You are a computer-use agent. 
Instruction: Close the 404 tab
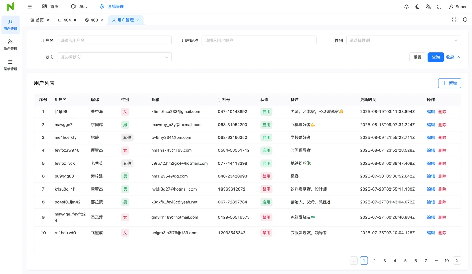tap(75, 20)
